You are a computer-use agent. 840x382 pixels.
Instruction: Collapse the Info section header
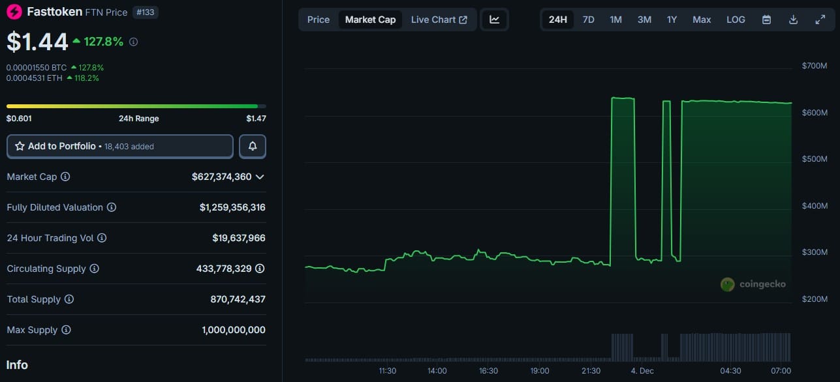[17, 365]
